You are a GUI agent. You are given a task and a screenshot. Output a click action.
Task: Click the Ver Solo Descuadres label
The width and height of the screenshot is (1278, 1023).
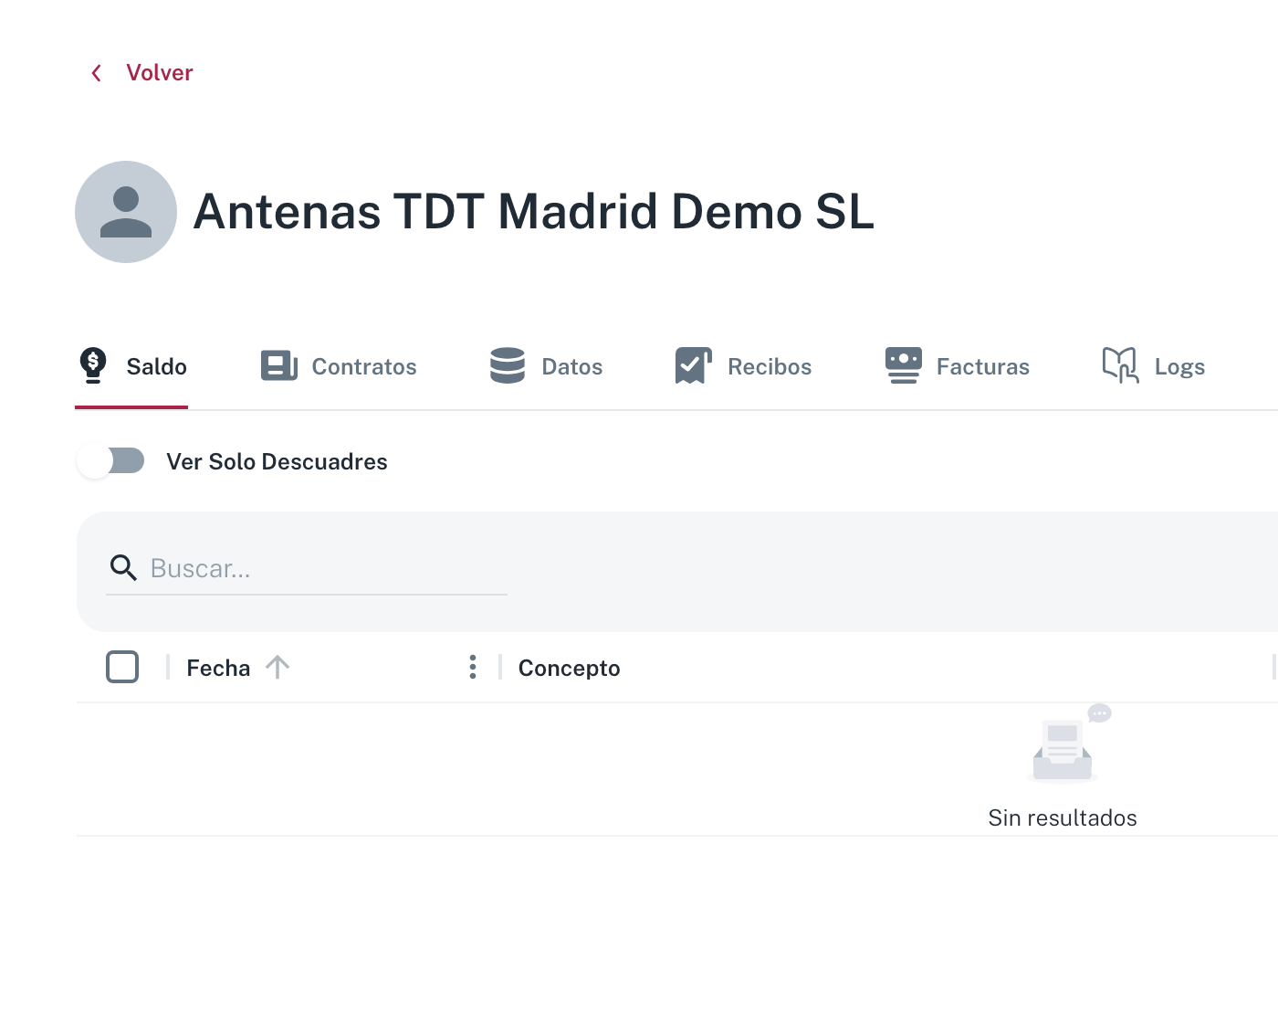[277, 461]
